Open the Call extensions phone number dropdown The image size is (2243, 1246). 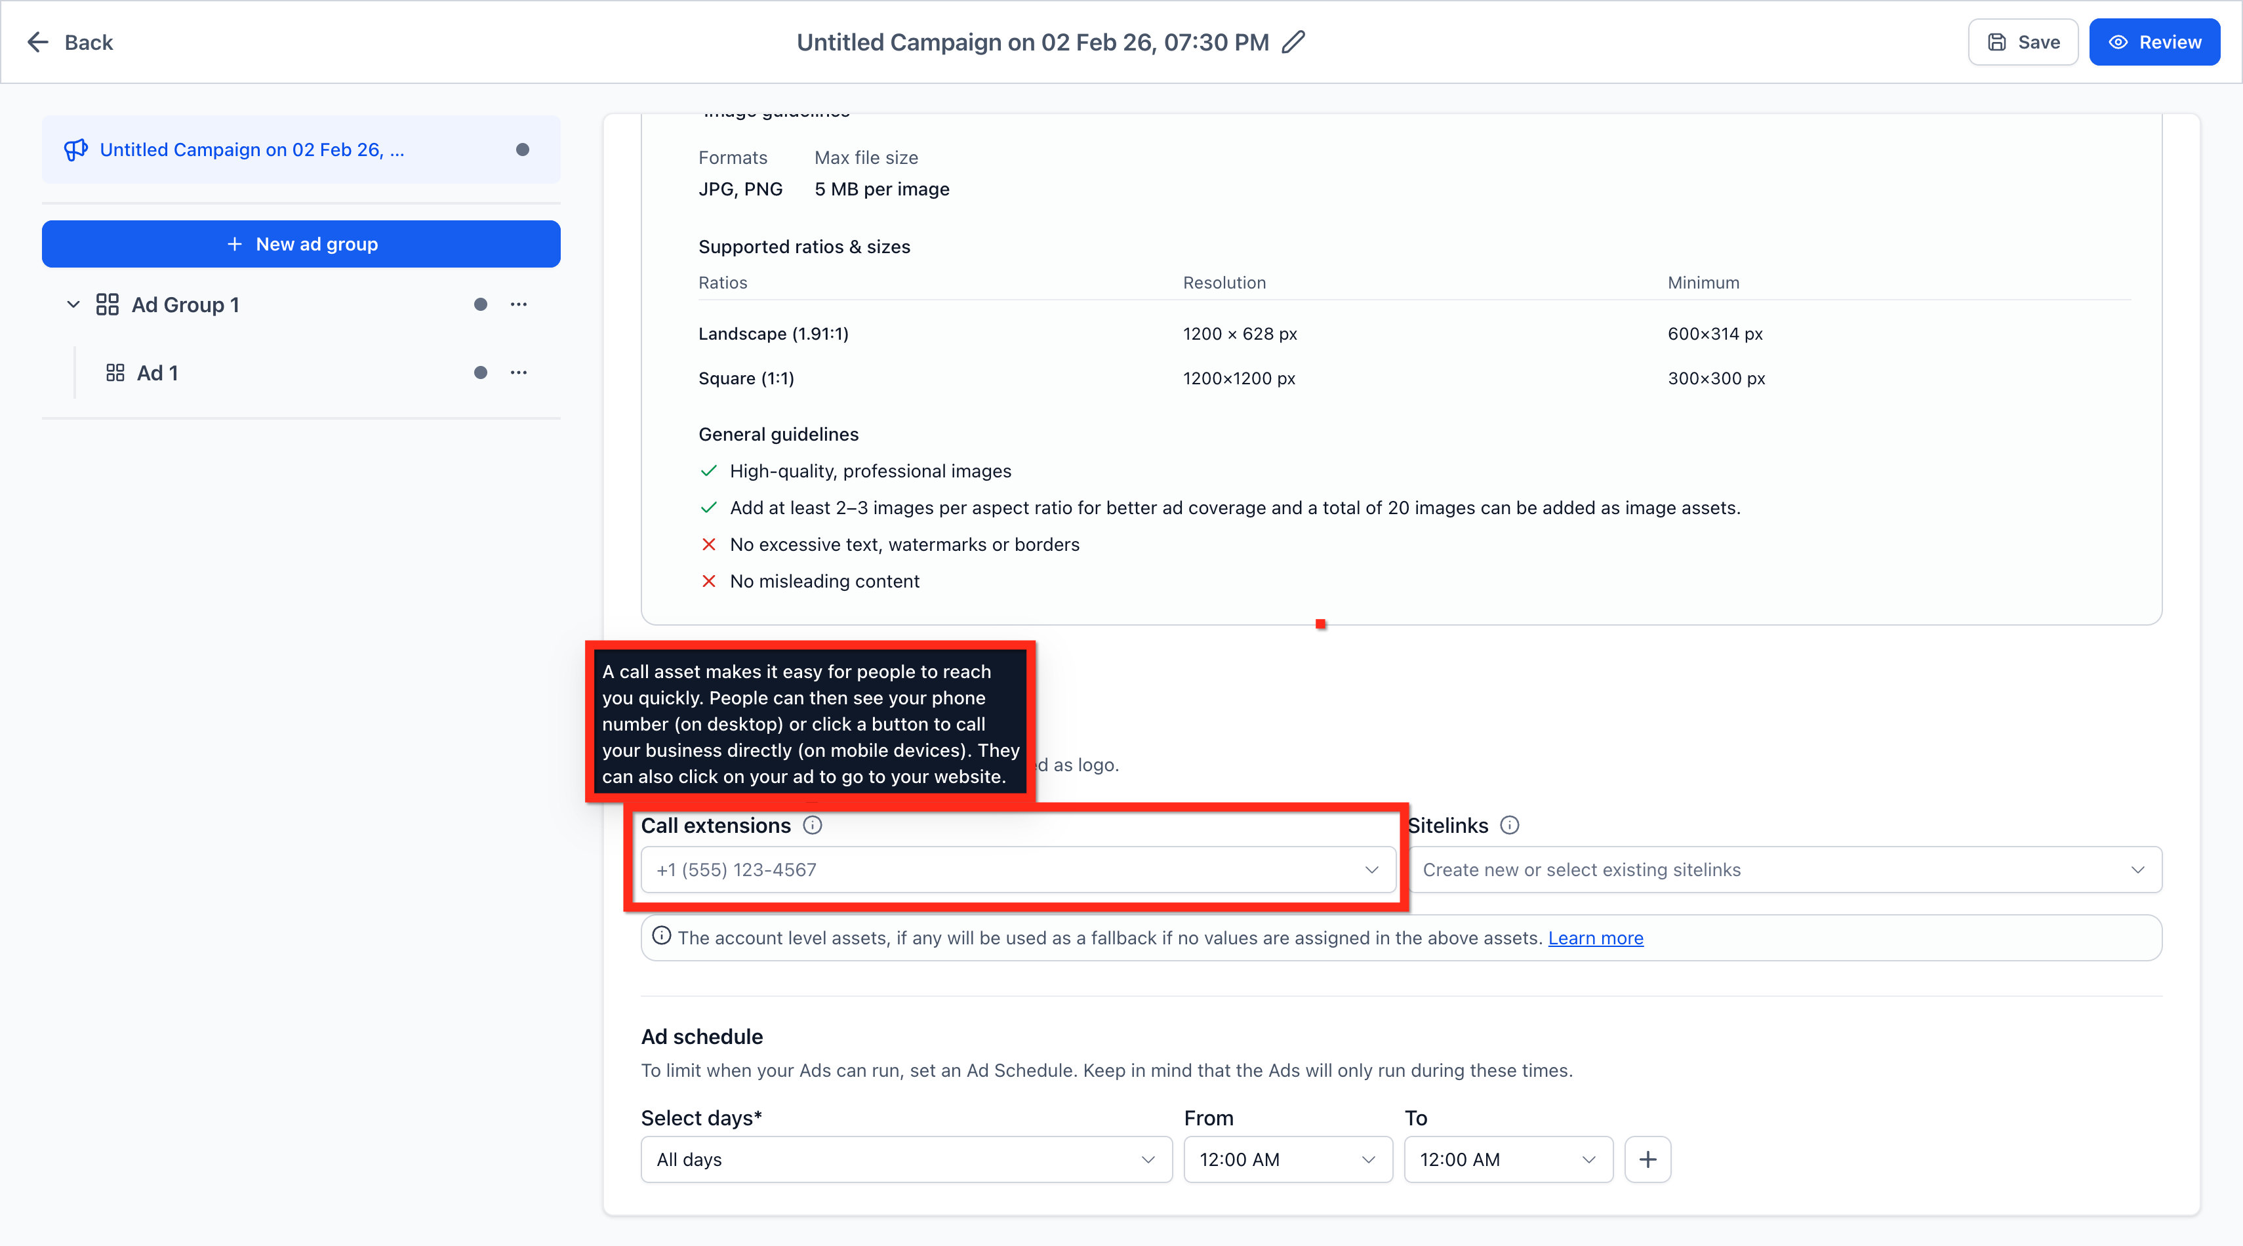(1017, 869)
